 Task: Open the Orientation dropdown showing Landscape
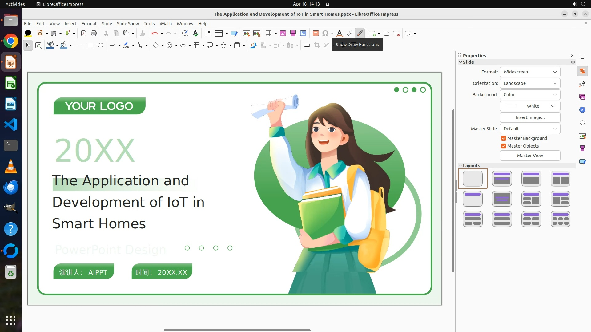tap(530, 83)
